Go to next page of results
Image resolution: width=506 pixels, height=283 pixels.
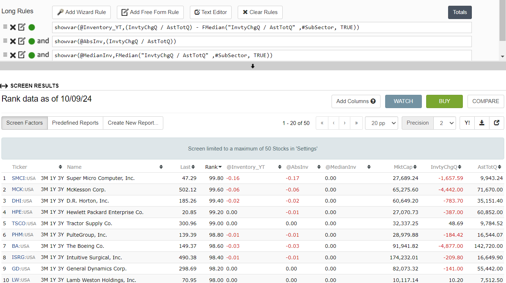pos(345,123)
